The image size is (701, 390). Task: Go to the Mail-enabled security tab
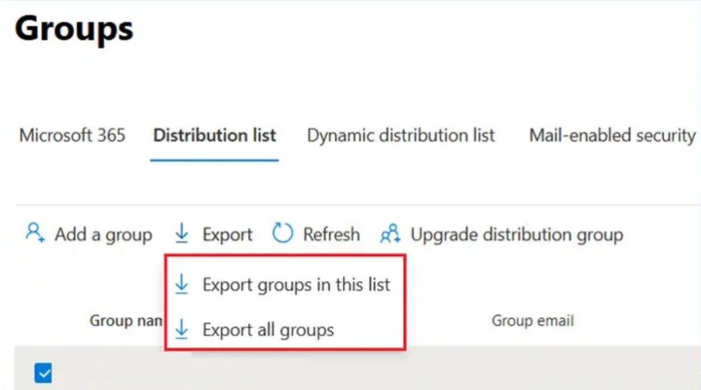point(613,135)
